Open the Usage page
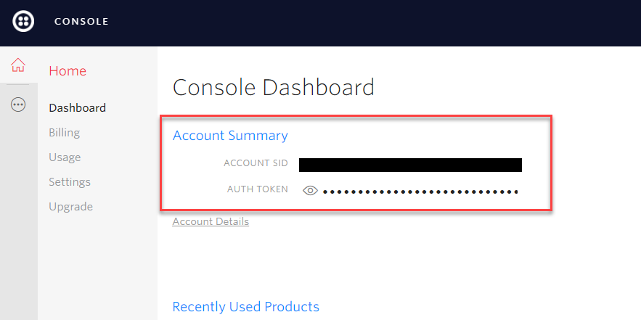 pyautogui.click(x=65, y=157)
